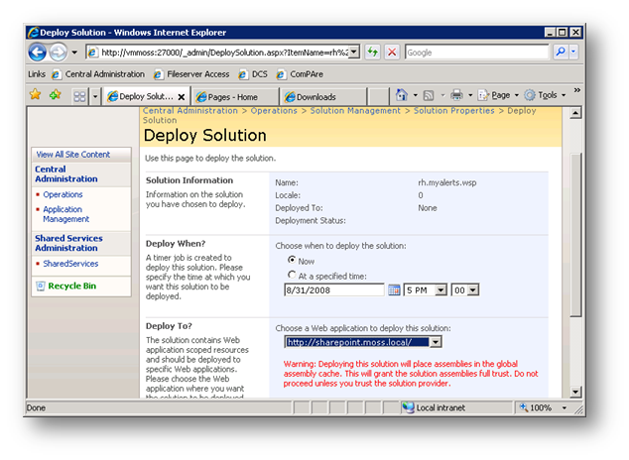Open the 00 minutes dropdown
The height and width of the screenshot is (460, 629).
(x=465, y=289)
